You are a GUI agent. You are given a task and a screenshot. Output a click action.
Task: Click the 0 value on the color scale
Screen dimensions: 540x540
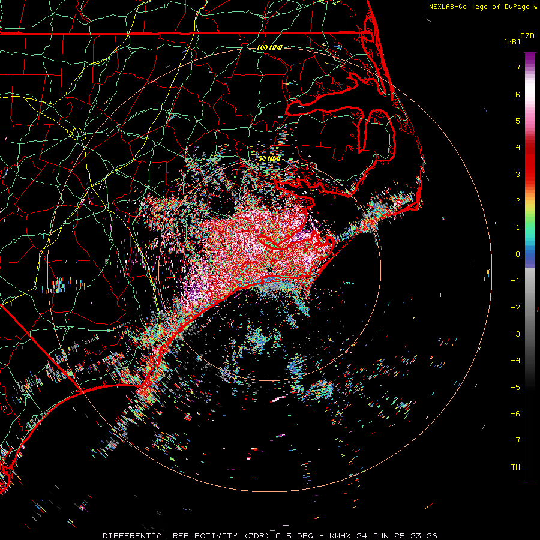pos(518,254)
